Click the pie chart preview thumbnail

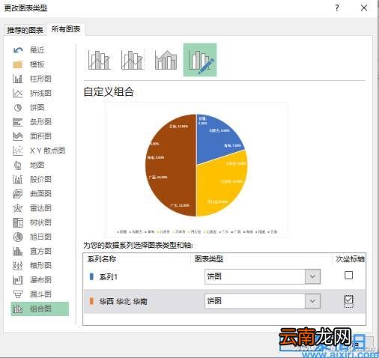point(196,169)
